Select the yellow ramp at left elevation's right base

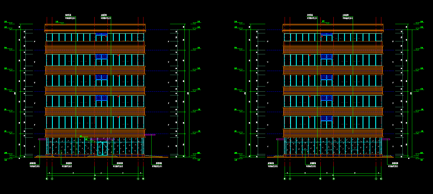coord(156,156)
